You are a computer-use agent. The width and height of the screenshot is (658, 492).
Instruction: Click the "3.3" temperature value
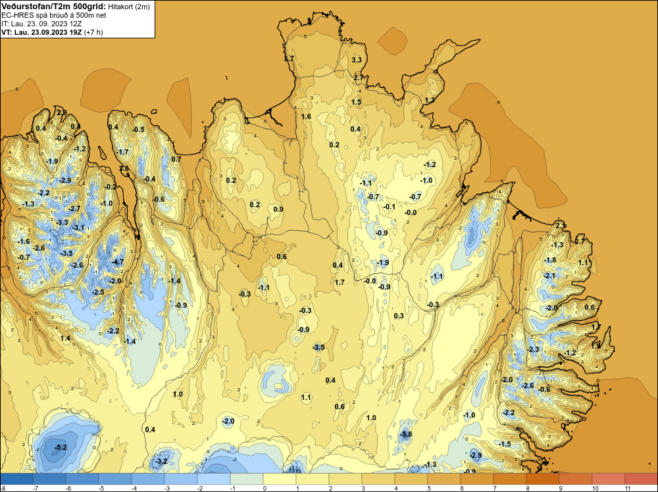(x=356, y=60)
